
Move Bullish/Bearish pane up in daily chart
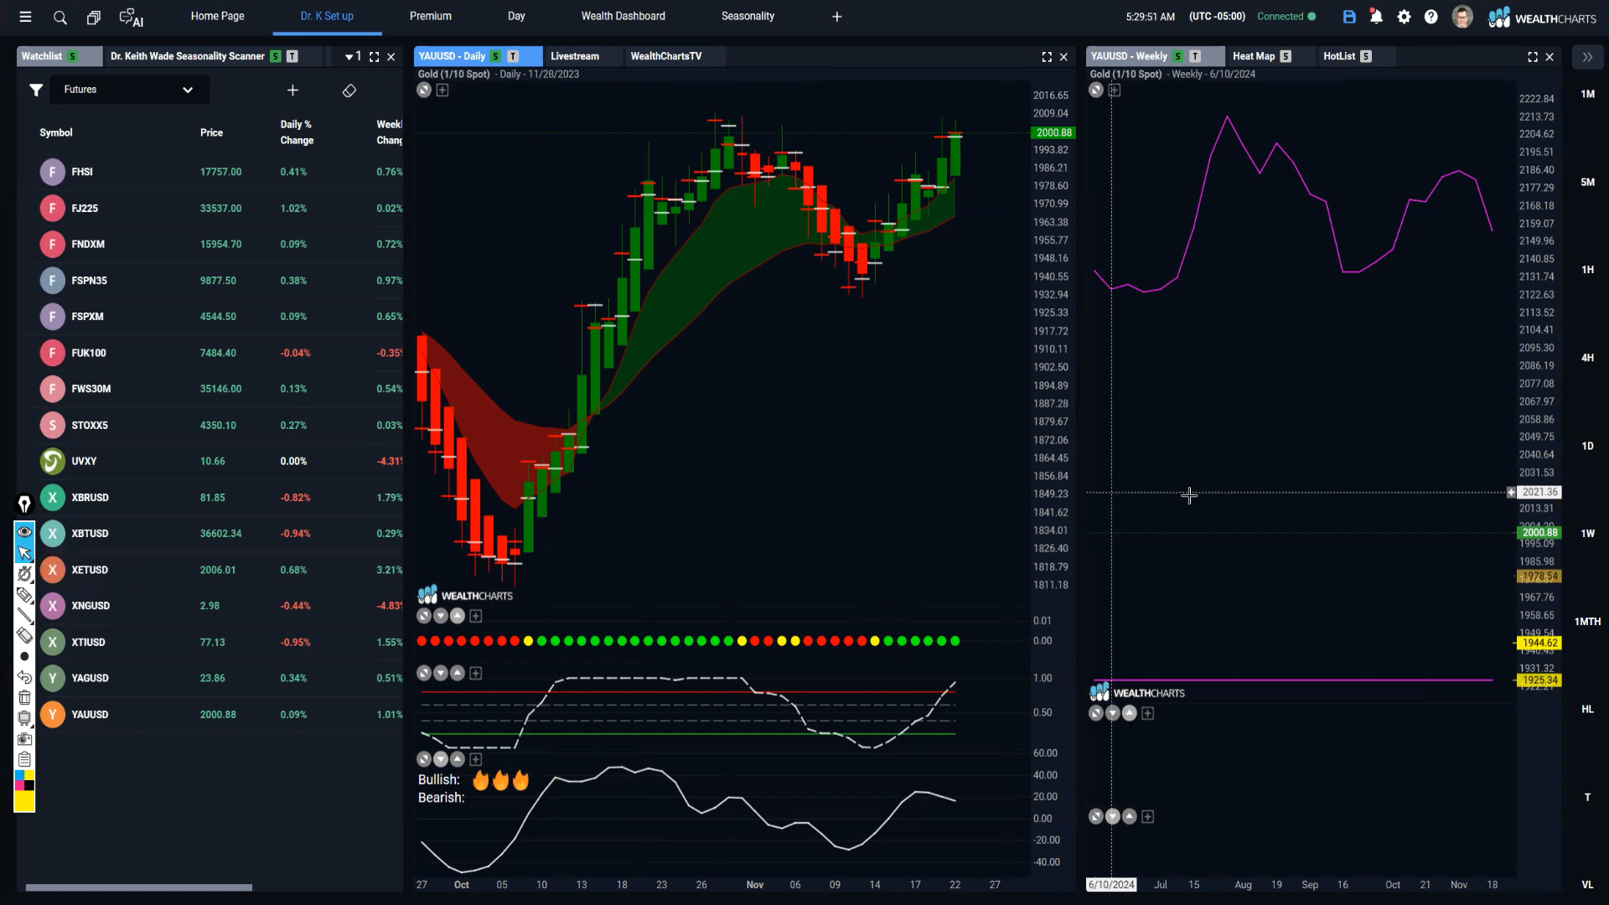tap(458, 759)
